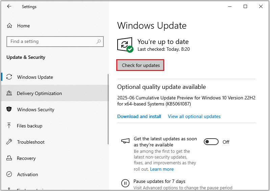Click the Update & Security heading
The width and height of the screenshot is (270, 191).
(26, 57)
